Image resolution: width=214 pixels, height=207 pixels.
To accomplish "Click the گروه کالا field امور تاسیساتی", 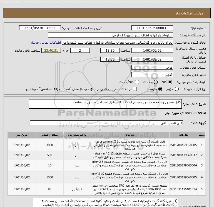I will (x=106, y=123).
